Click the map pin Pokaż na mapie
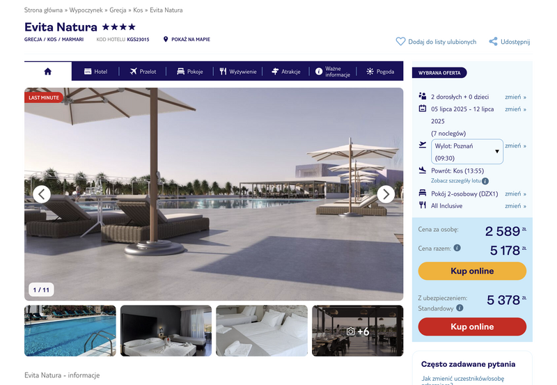 pos(166,39)
